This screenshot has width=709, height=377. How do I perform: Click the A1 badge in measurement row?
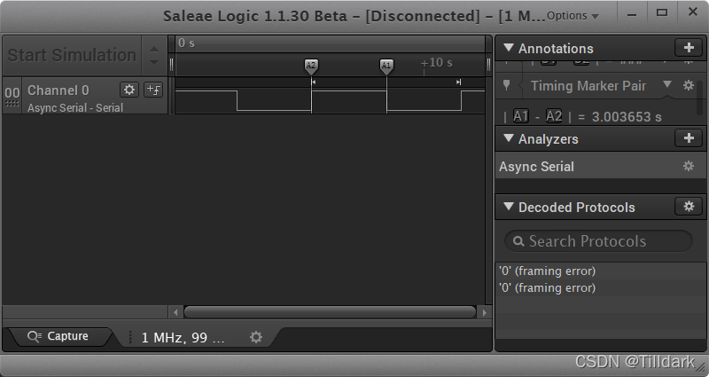(x=520, y=116)
